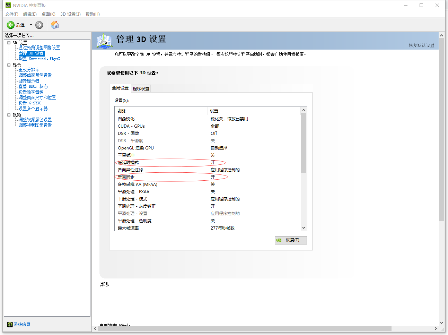The height and width of the screenshot is (335, 448).
Task: Open 调整桌面颜色设置 task
Action: (35, 76)
